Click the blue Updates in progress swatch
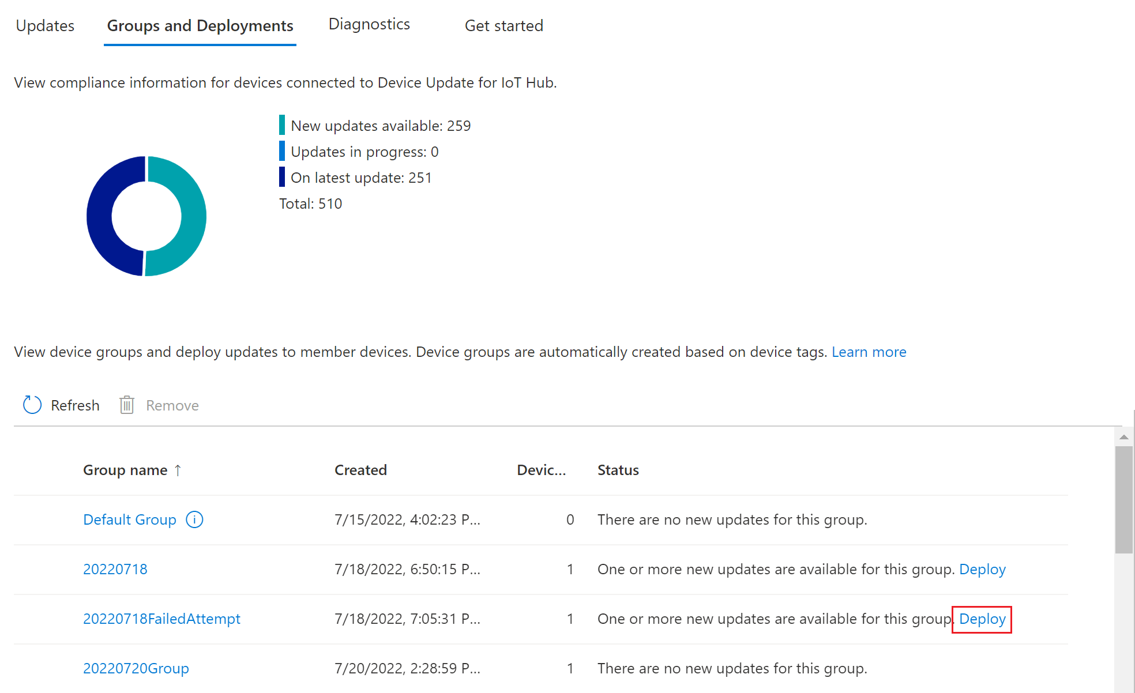 (x=282, y=152)
